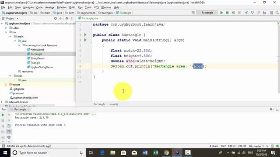Click the stop icon in Run panel
Viewport: 280px width, 157px height.
(3, 121)
